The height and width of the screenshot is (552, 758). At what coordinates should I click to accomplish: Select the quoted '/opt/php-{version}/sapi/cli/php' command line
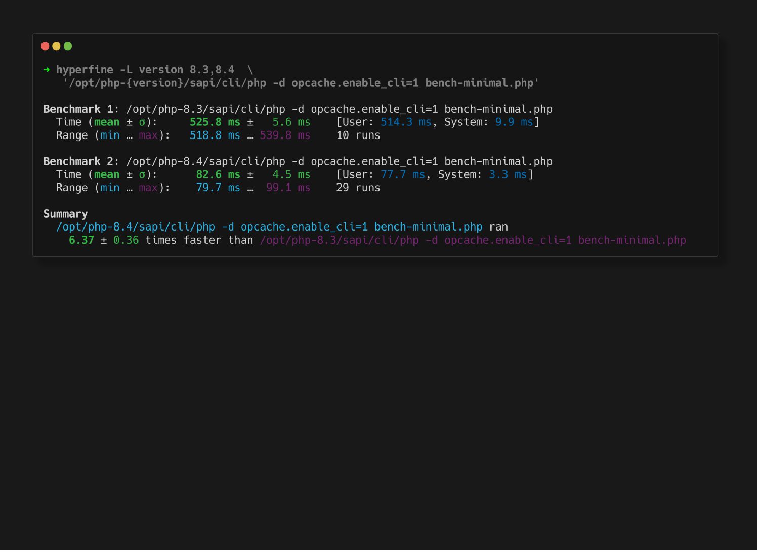click(301, 83)
